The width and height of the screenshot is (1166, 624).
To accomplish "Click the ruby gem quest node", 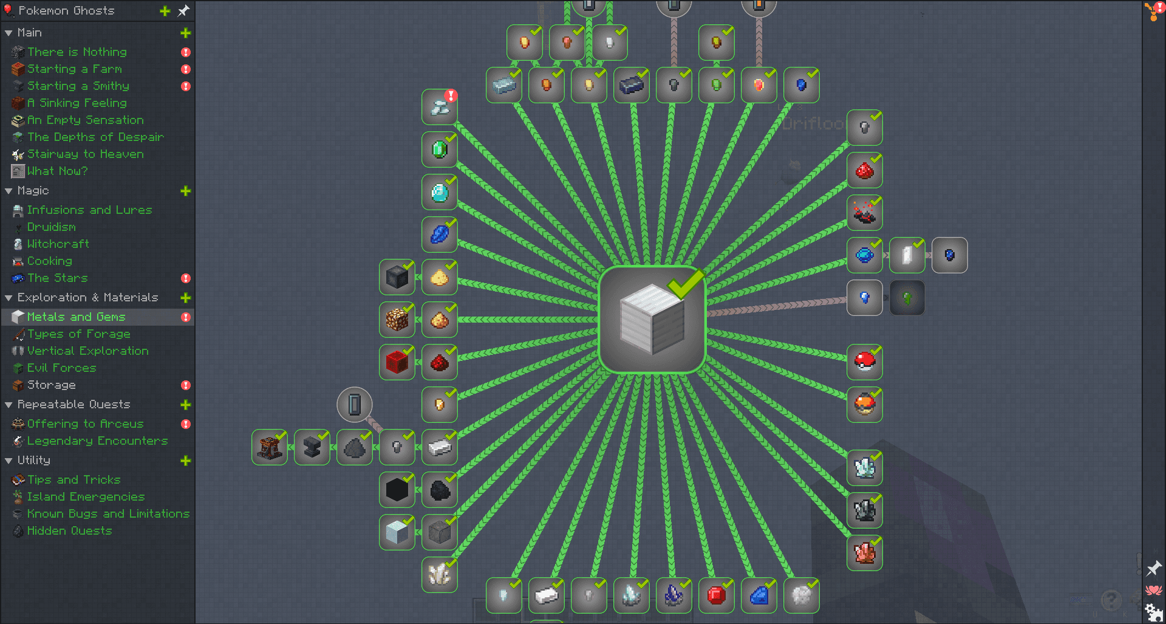I will [x=717, y=595].
